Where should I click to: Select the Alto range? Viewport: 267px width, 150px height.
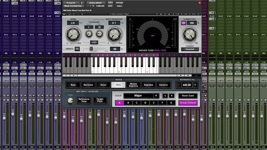point(118,85)
